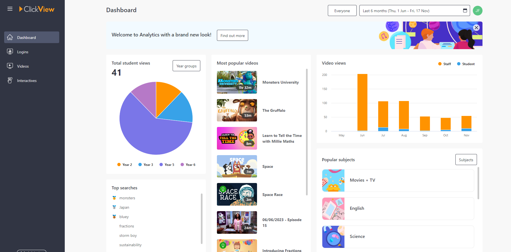This screenshot has width=511, height=252.
Task: Select the sustainability search term
Action: point(130,245)
